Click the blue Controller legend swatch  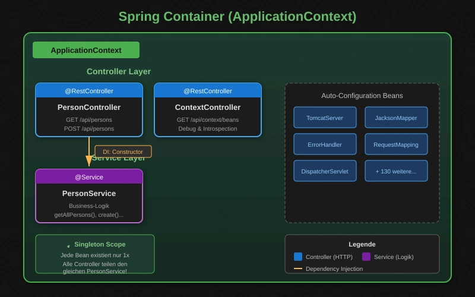pos(298,257)
